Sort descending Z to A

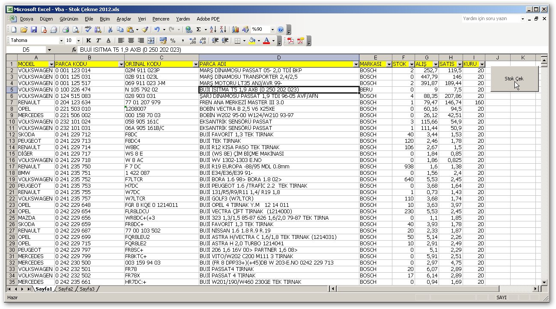point(223,29)
